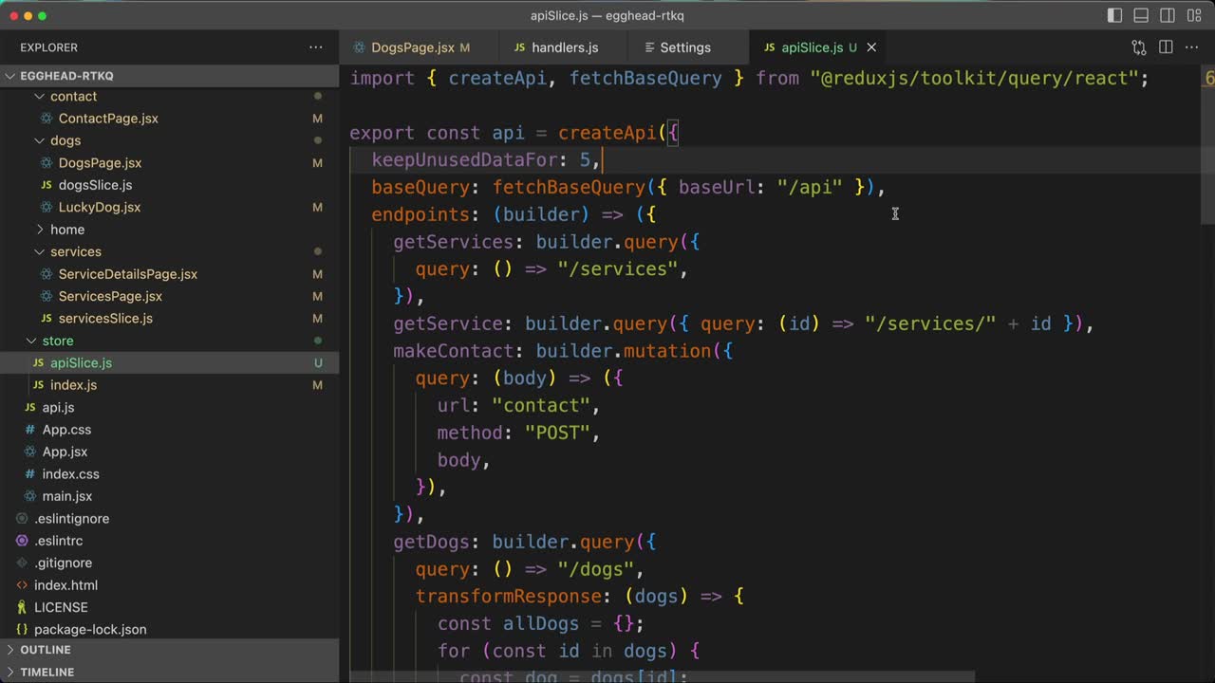Click the Settings tab icon
The width and height of the screenshot is (1215, 683).
click(649, 47)
